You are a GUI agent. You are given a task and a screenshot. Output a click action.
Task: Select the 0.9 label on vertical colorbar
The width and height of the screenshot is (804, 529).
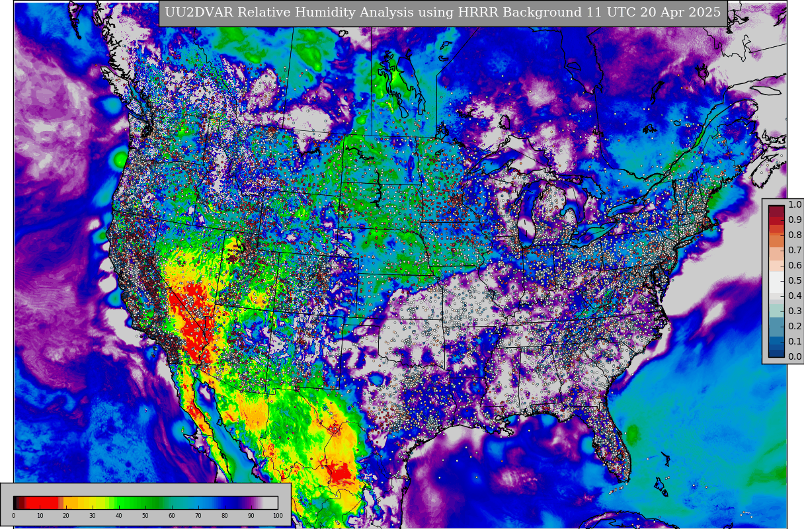(795, 220)
